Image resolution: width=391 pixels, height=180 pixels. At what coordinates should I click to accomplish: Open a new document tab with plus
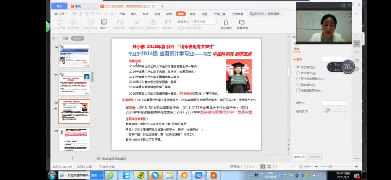pyautogui.click(x=162, y=6)
